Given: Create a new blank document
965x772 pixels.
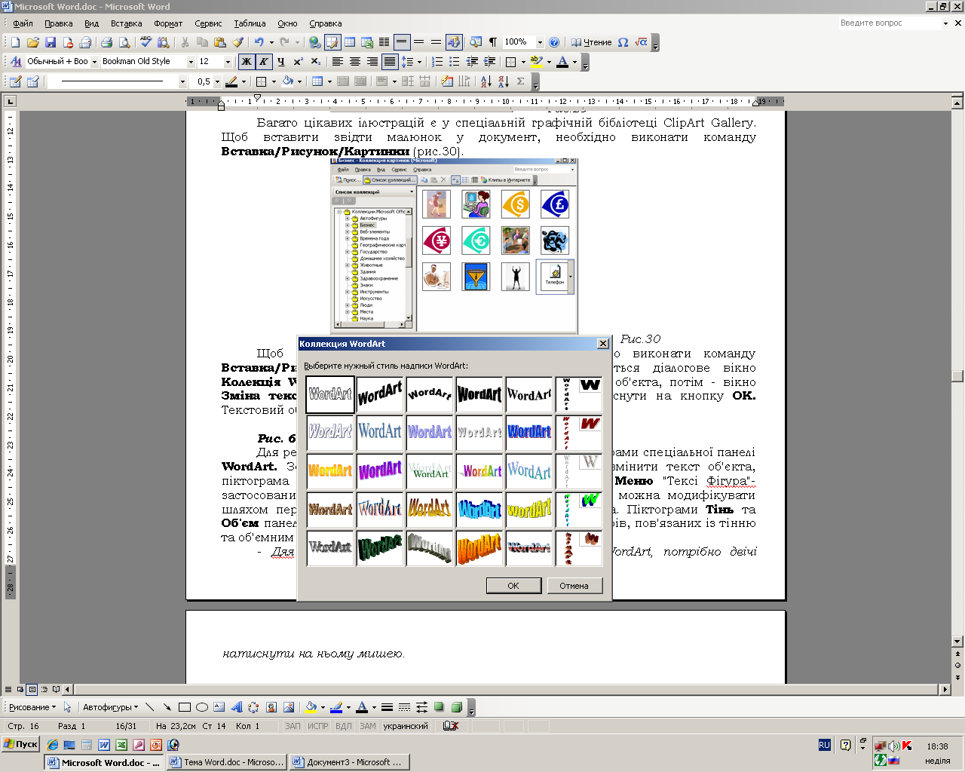Looking at the screenshot, I should 15,42.
